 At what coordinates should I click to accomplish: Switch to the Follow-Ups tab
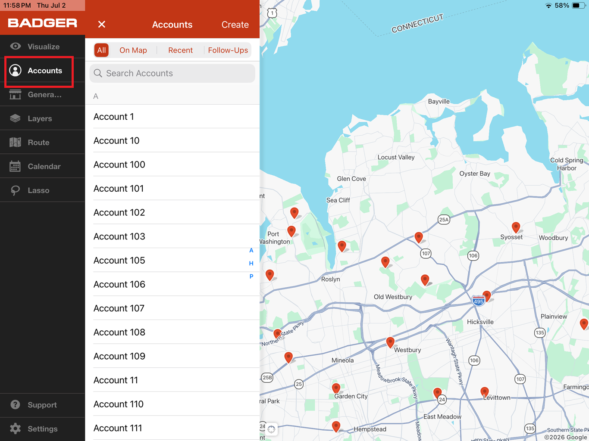(228, 50)
